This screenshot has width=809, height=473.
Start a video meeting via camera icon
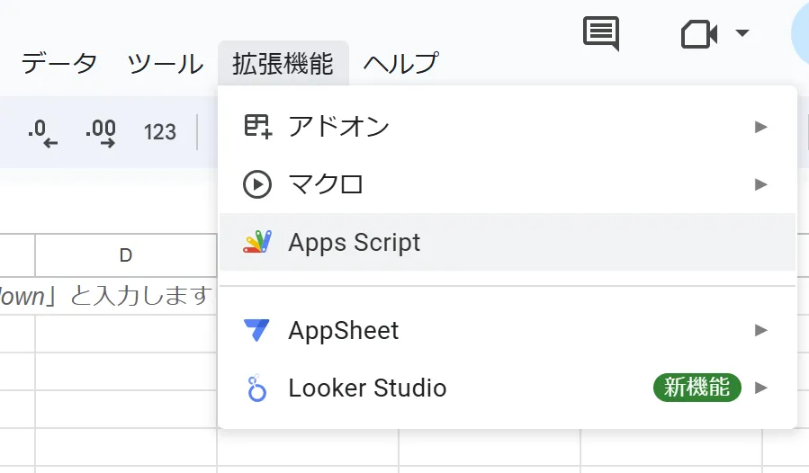pyautogui.click(x=699, y=34)
